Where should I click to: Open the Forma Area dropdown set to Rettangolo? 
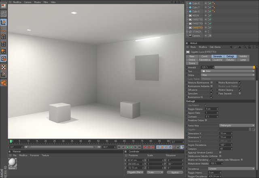point(237,126)
